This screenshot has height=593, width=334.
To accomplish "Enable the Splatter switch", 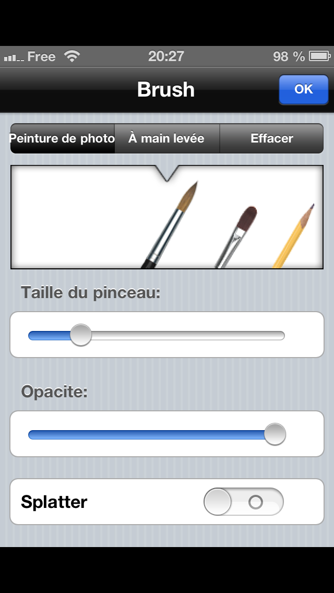I will coord(243,502).
